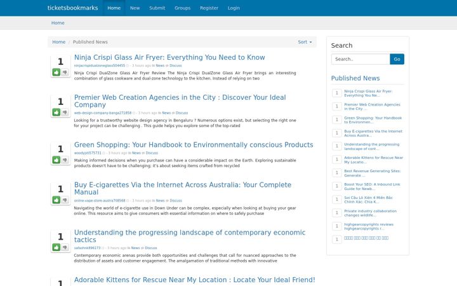Open the Premier Web Creation Agencies headline
Viewport: 457px width, 286px height.
tap(180, 101)
